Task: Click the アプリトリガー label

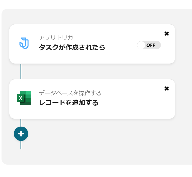Action: (x=59, y=38)
